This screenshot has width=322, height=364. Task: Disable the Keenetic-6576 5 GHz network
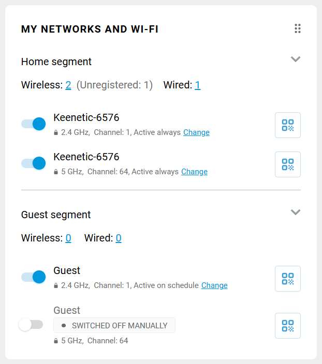34,163
